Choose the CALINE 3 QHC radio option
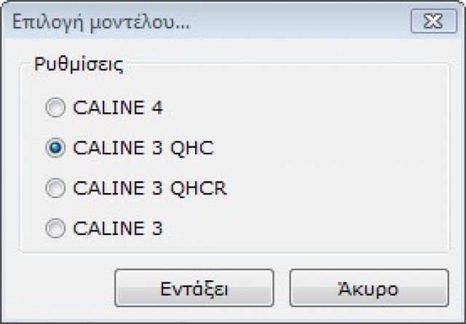This screenshot has width=466, height=324. (x=55, y=149)
